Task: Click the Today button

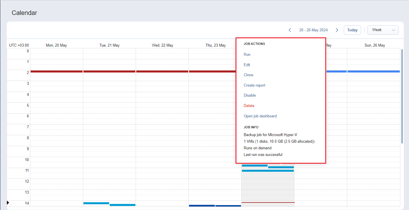Action: (352, 30)
